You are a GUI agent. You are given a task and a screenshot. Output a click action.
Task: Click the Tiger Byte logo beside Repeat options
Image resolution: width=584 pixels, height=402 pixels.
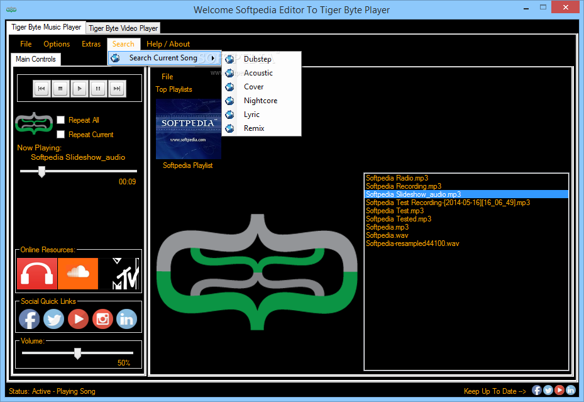click(x=34, y=123)
